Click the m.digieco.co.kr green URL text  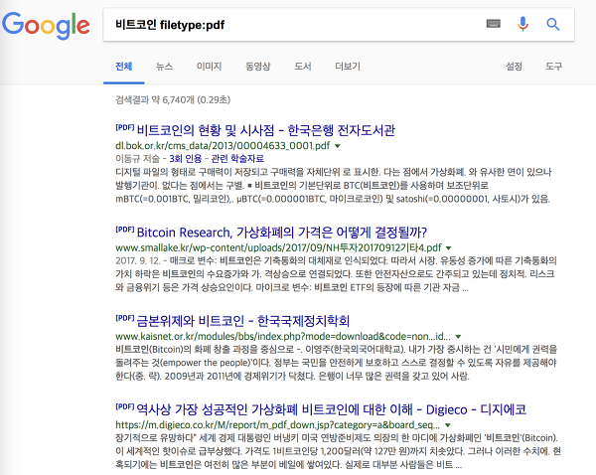(x=278, y=424)
